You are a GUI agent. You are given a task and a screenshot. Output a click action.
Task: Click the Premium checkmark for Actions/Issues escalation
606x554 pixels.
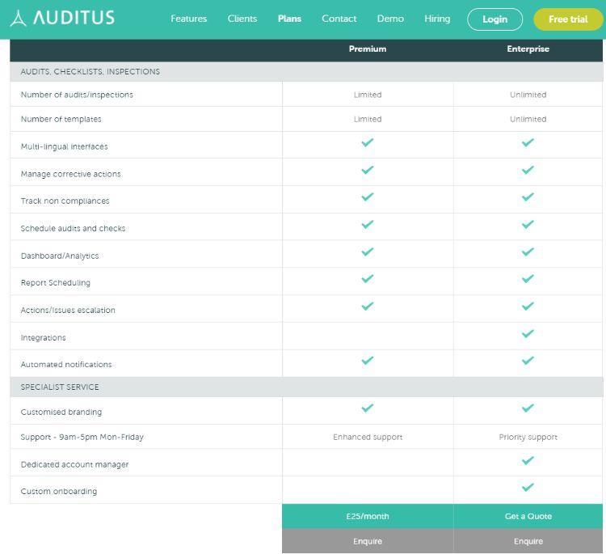pos(368,306)
